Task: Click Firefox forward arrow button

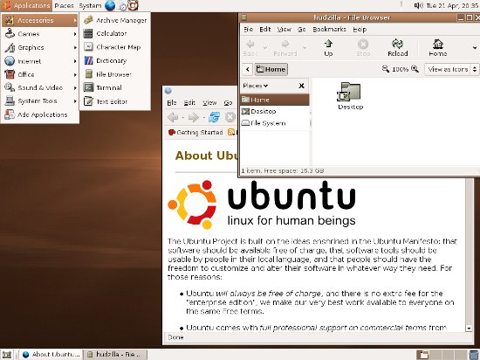Action: pyautogui.click(x=194, y=117)
